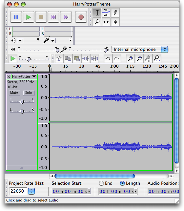
Task: Open the Project Rate dropdown stepper
Action: 31,191
